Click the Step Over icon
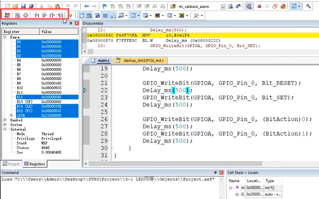This screenshot has height=199, width=319. click(x=45, y=15)
